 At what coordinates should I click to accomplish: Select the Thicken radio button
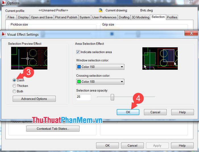click(14, 86)
